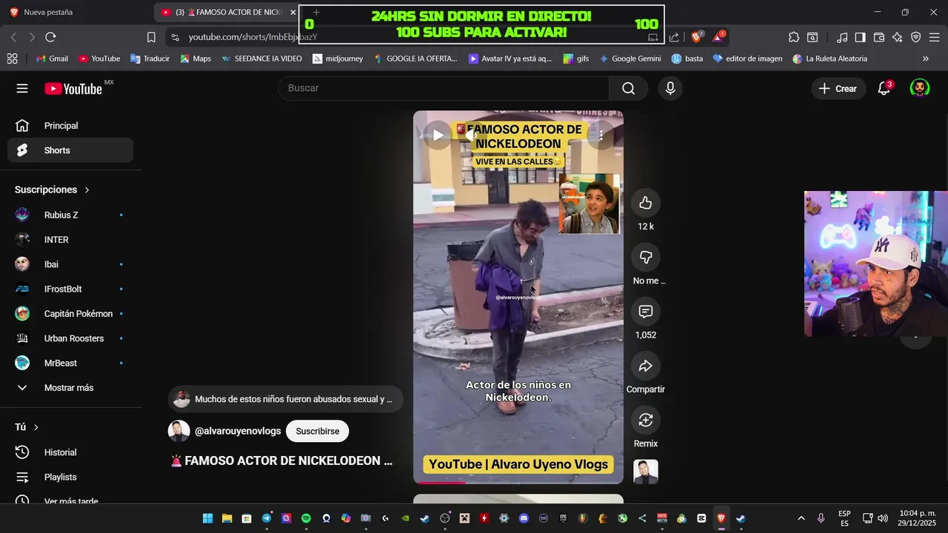
Task: Open Capitán Pokémon subscription
Action: tap(70, 314)
